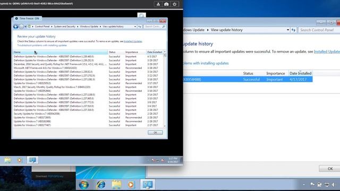Focus Search Control Panel in large window
This screenshot has height=191, width=340.
click(x=319, y=30)
